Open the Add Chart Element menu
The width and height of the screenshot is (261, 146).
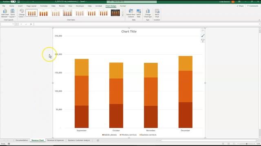(x=5, y=13)
